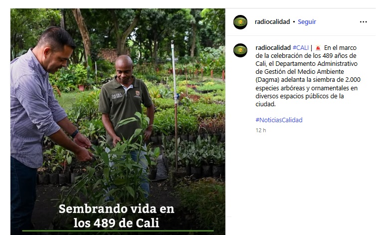The height and width of the screenshot is (235, 376).
Task: Click the red siren emoji in the caption
Action: point(318,48)
